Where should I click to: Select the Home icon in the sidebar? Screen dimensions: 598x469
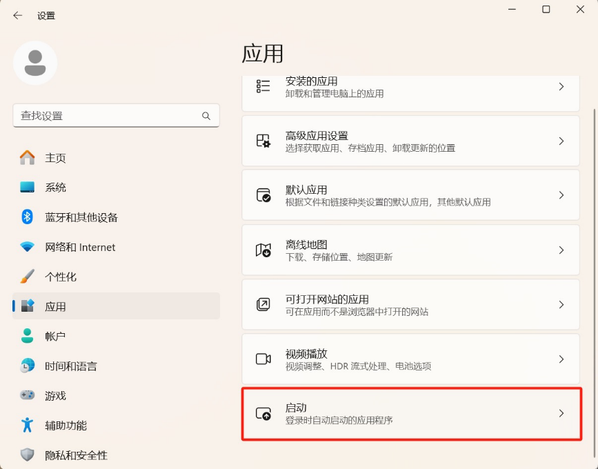coord(27,157)
